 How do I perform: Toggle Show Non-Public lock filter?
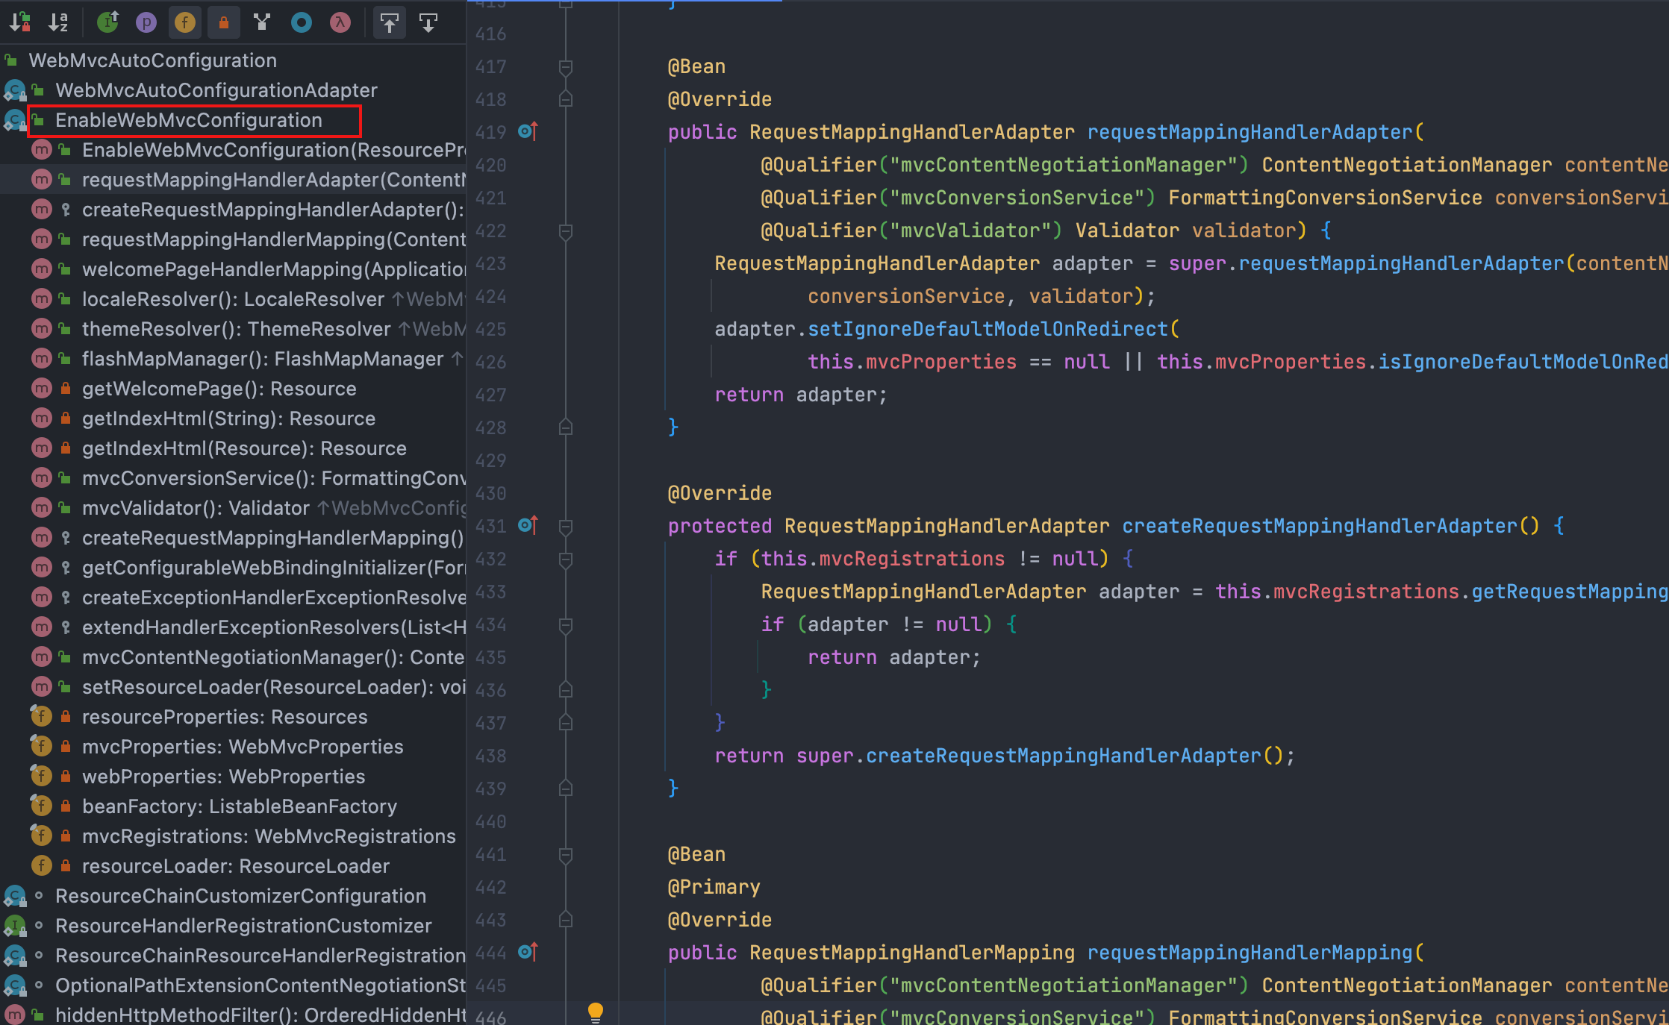coord(223,22)
